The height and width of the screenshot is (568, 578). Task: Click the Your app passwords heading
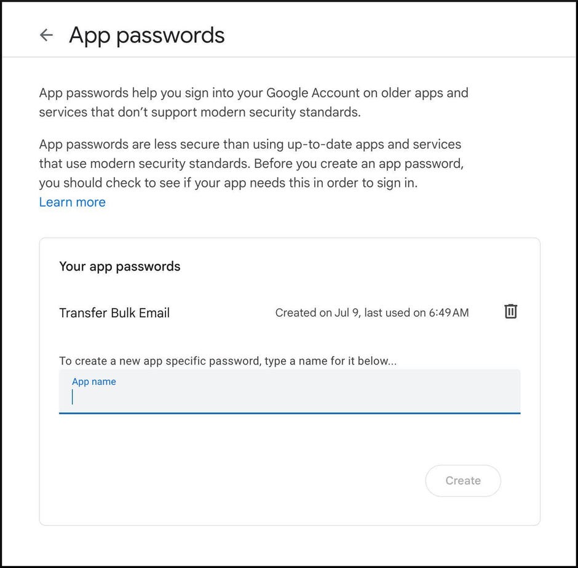point(119,266)
